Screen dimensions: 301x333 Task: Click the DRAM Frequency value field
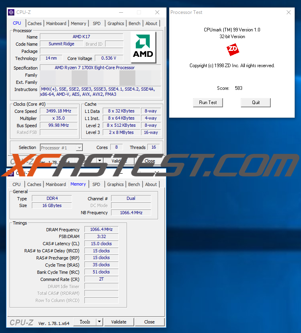click(101, 229)
